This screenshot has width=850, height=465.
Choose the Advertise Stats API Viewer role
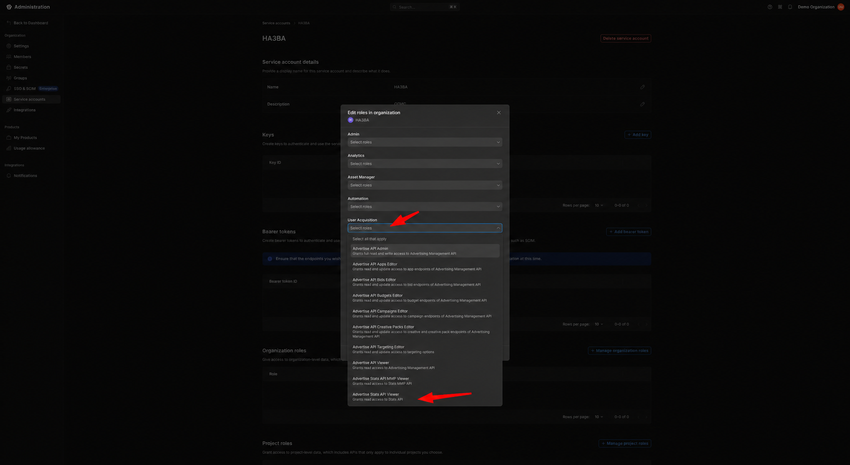coord(425,397)
